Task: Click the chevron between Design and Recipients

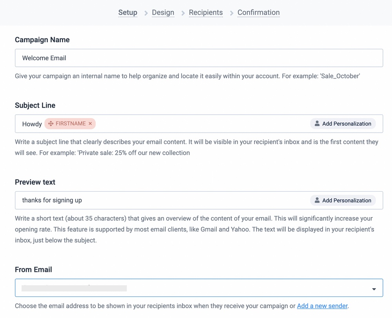Action: 183,13
